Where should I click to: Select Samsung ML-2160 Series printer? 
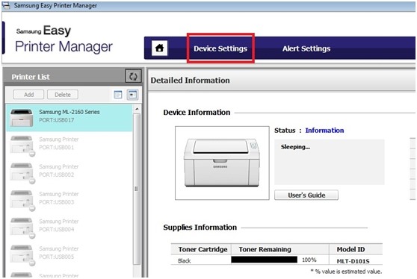pos(69,117)
